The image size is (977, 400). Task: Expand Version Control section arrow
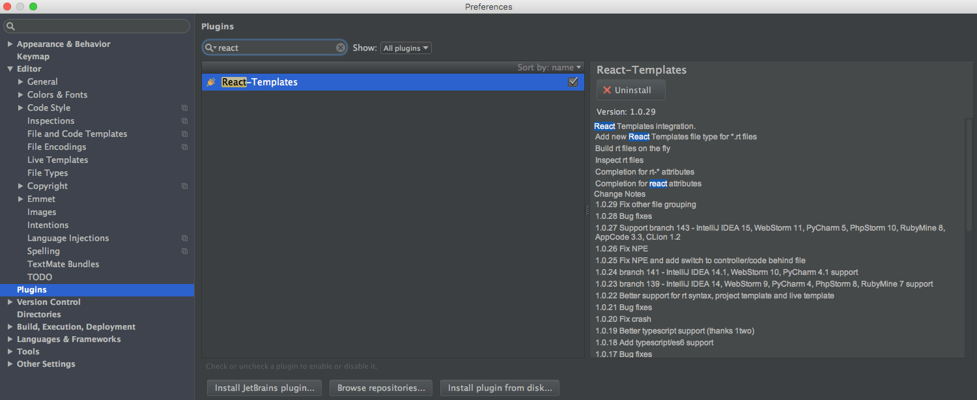10,302
